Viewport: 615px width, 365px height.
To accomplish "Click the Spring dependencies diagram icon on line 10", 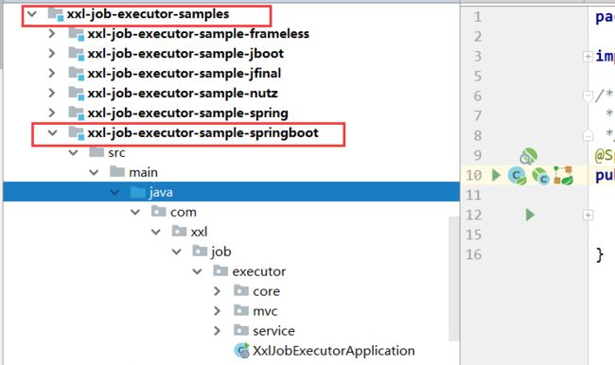I will pos(563,176).
